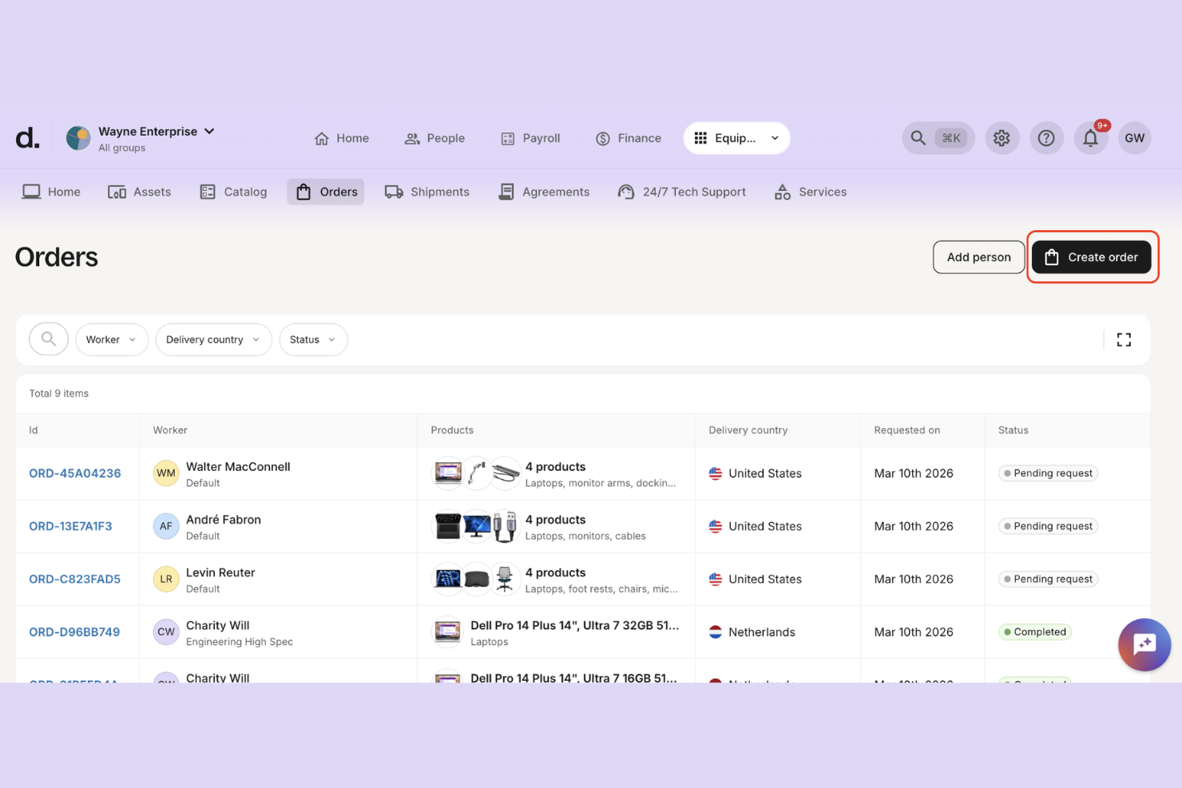Viewport: 1182px width, 788px height.
Task: Open order ORD-45A04236 details
Action: pyautogui.click(x=74, y=473)
